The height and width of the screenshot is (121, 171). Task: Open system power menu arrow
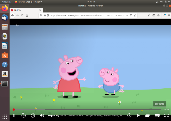(x=169, y=2)
